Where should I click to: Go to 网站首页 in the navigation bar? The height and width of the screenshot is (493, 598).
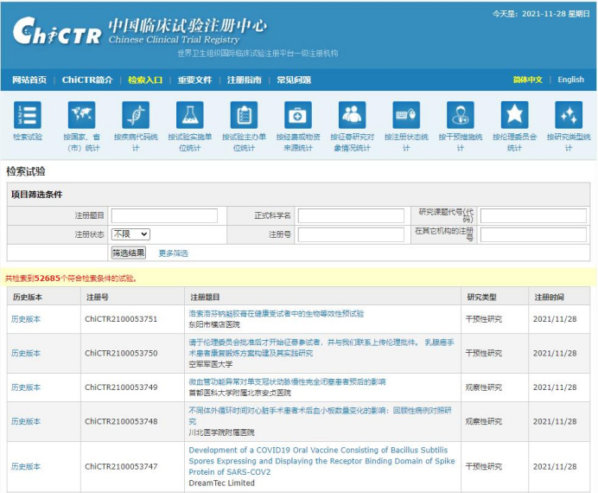pyautogui.click(x=29, y=80)
